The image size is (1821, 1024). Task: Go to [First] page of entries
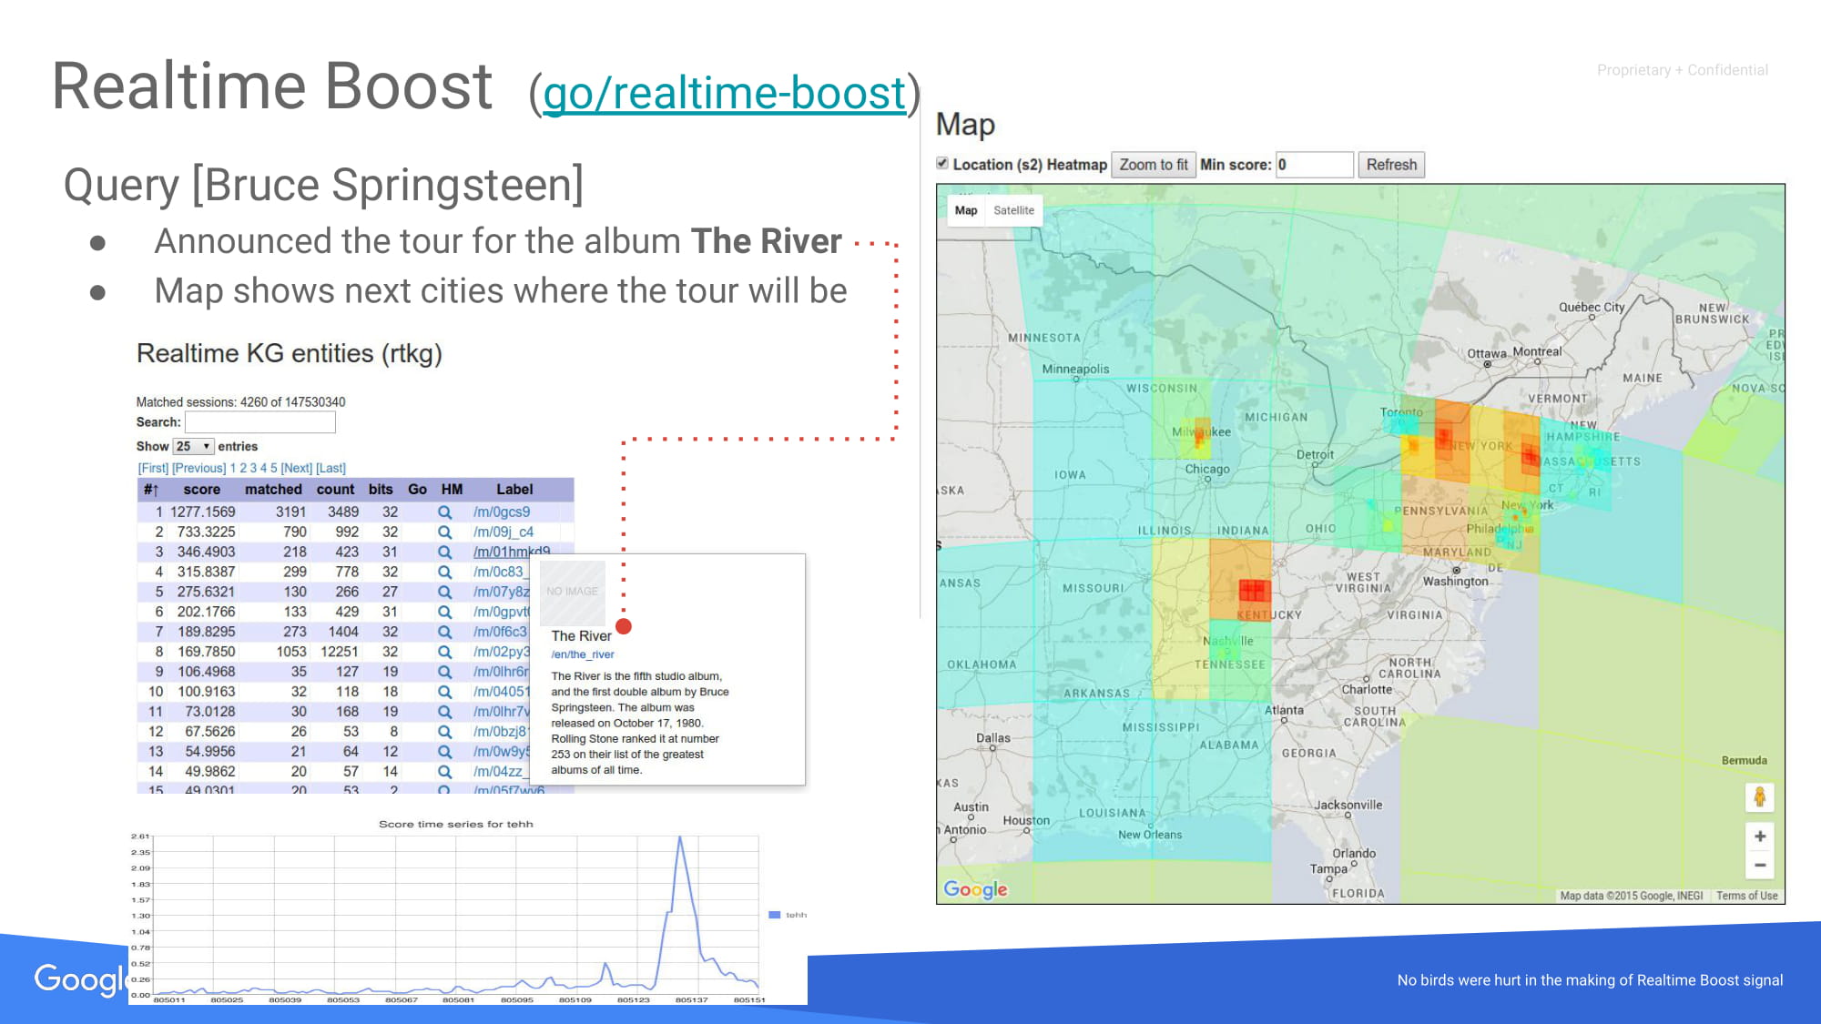pyautogui.click(x=153, y=468)
